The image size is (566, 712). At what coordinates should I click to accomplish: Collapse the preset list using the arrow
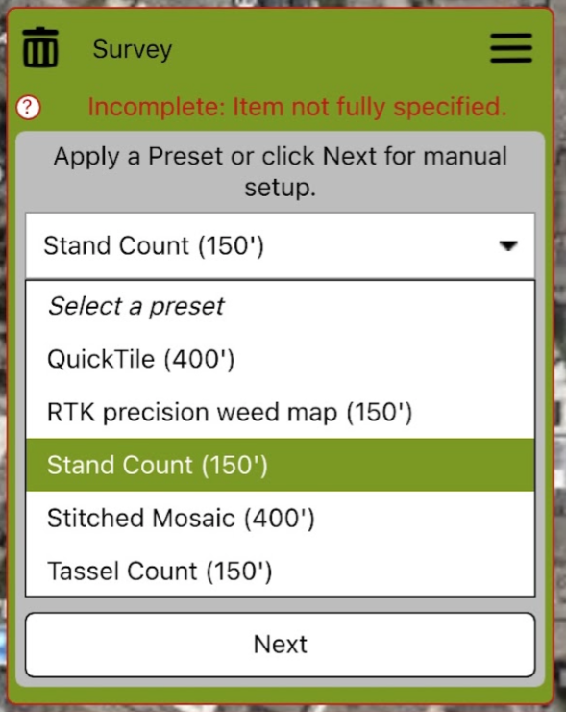tap(508, 245)
